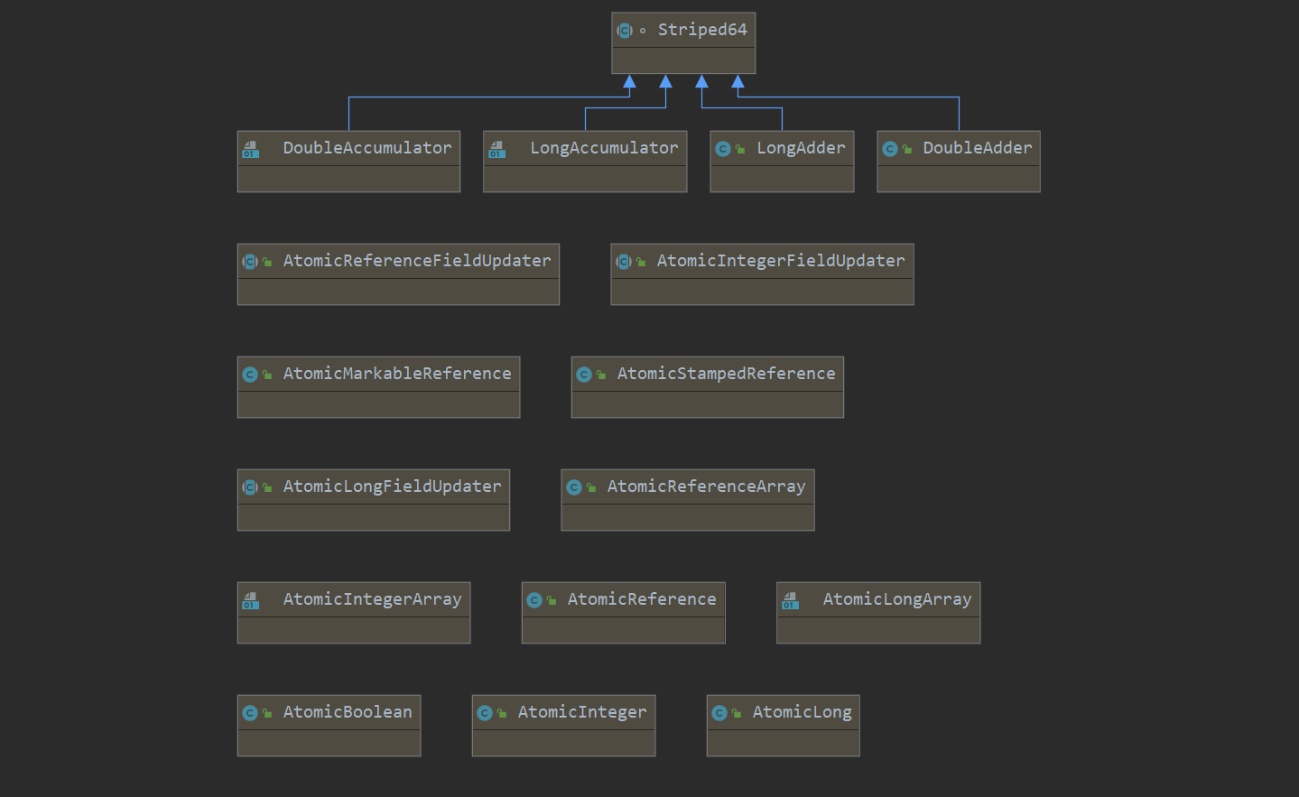Click the public lock icon on AtomicReference
1299x797 pixels.
(552, 600)
